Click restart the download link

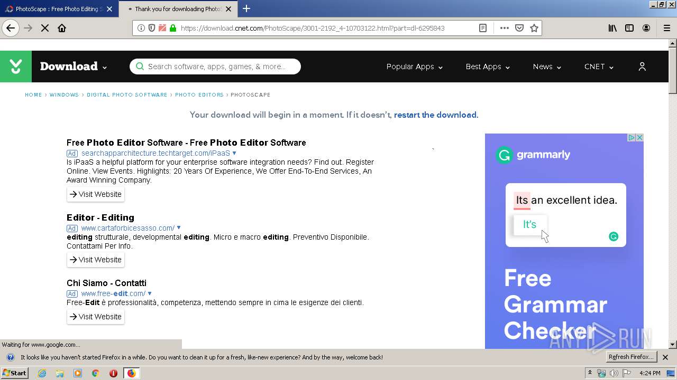[x=435, y=115]
